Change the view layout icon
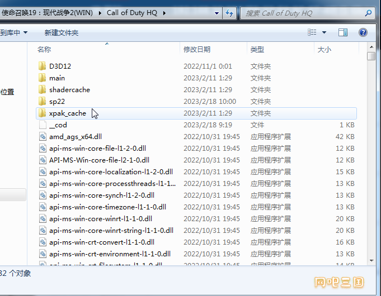 [x=312, y=32]
